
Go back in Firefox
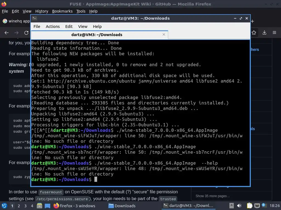click(x=7, y=33)
